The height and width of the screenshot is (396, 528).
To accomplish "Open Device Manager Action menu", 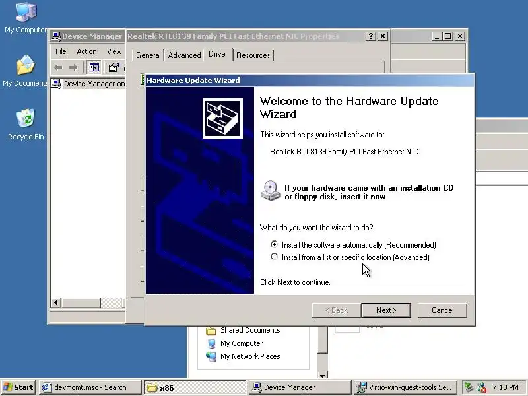I will 86,51.
